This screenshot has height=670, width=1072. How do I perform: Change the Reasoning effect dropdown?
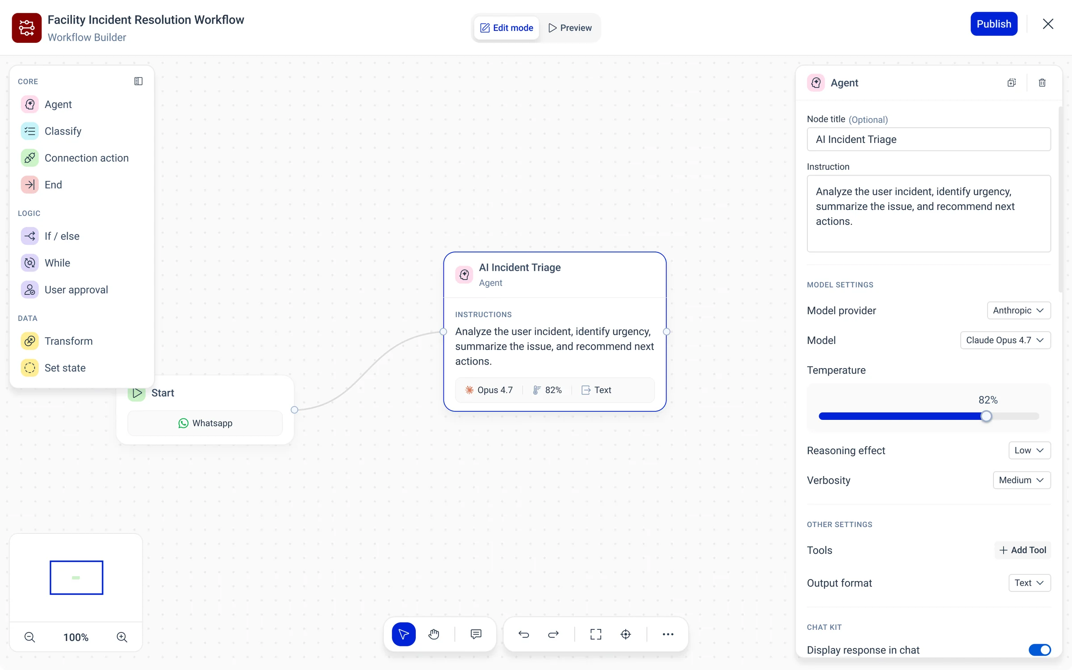click(x=1030, y=450)
